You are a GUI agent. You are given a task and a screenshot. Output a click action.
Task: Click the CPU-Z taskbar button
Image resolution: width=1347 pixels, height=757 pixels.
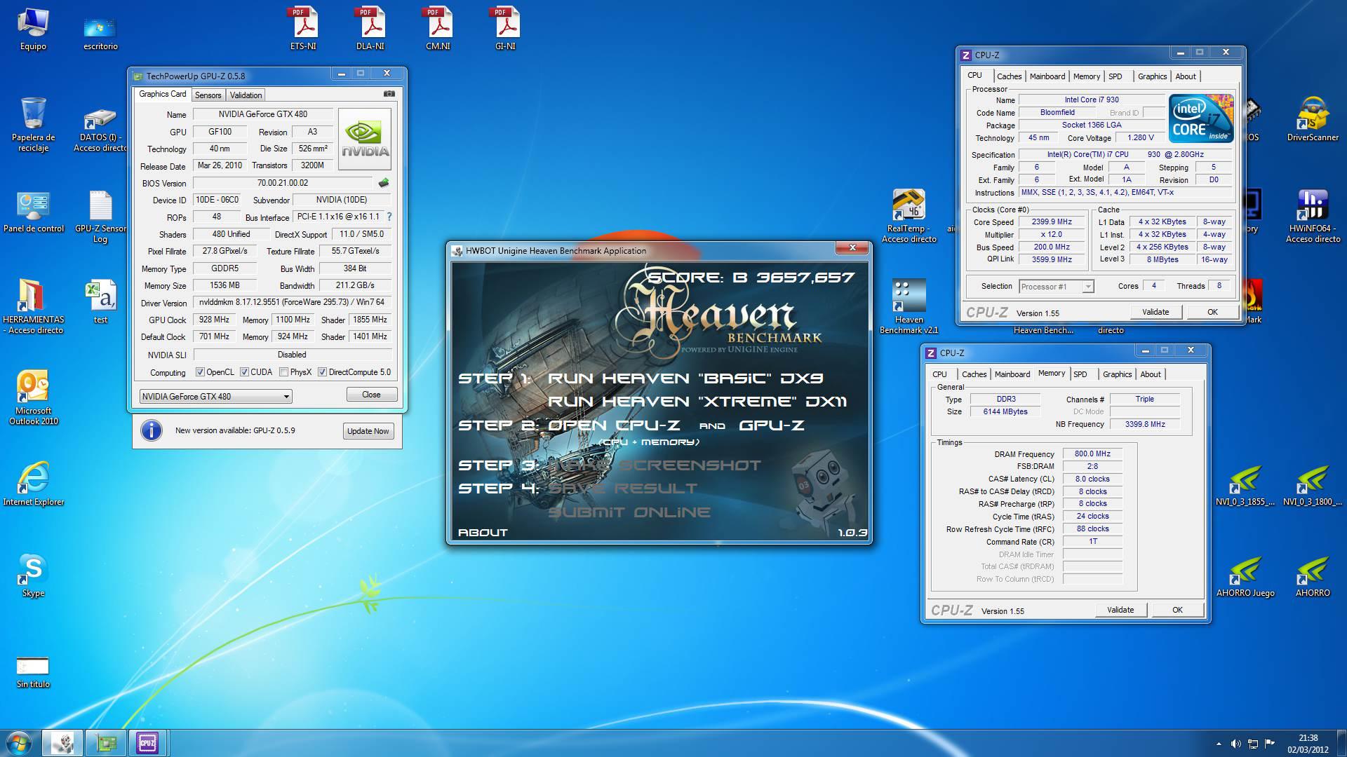point(147,743)
